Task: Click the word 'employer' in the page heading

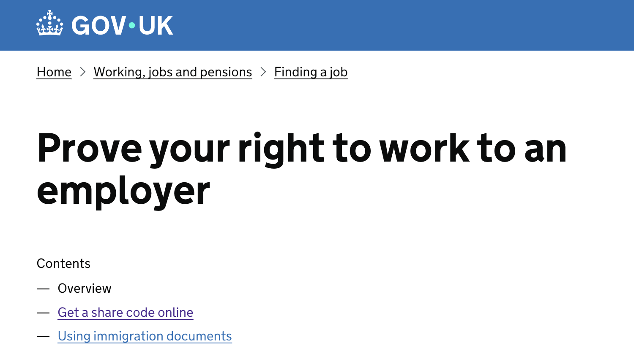Action: (x=123, y=191)
